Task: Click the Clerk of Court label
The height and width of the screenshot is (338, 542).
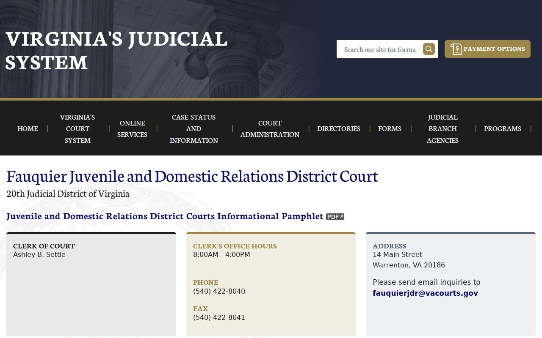Action: click(x=44, y=246)
